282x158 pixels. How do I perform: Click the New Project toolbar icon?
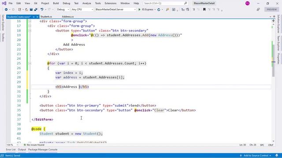19,10
